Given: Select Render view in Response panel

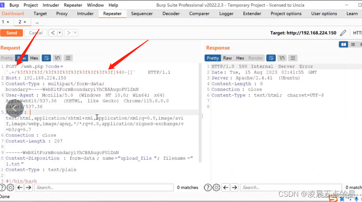Looking at the screenshot, I should coord(256,58).
